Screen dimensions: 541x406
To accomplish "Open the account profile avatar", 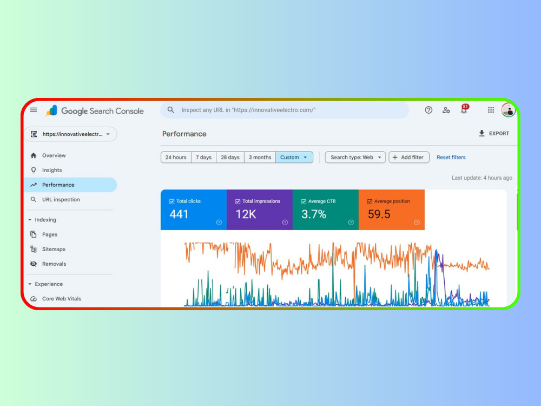I will 509,110.
